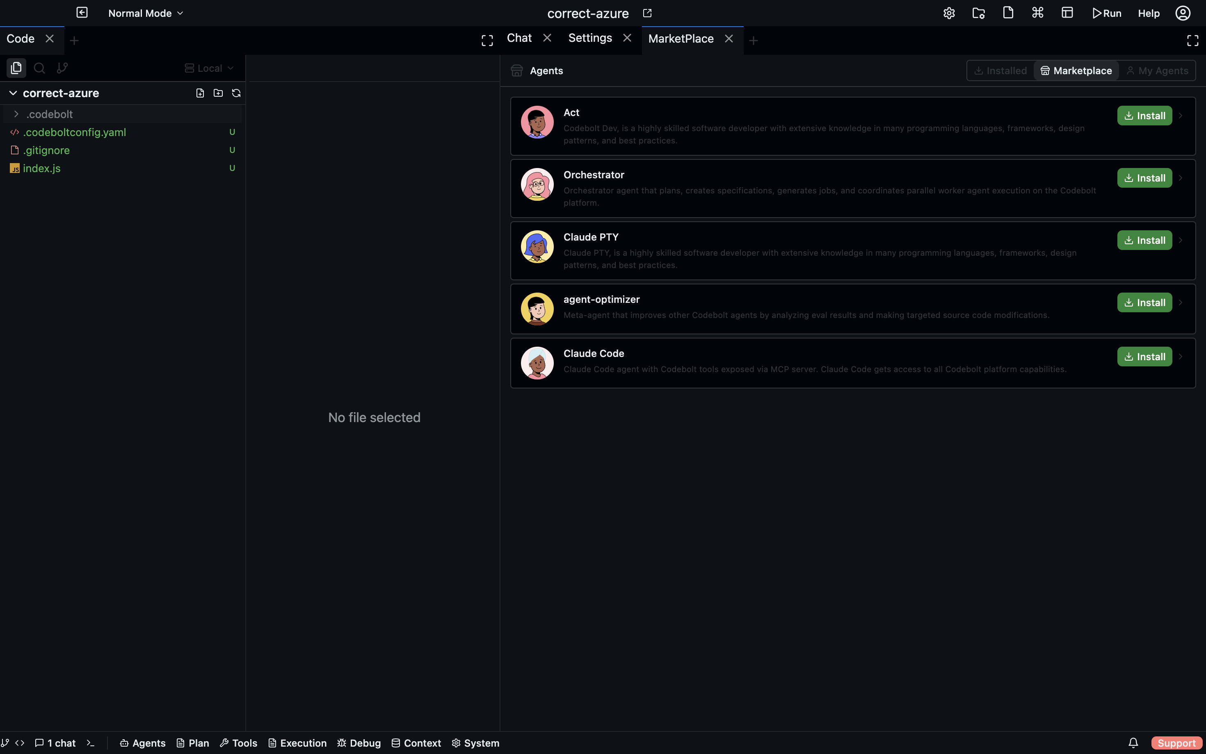Screen dimensions: 1206x754
Task: Open 1 chat in status bar
Action: 55,743
